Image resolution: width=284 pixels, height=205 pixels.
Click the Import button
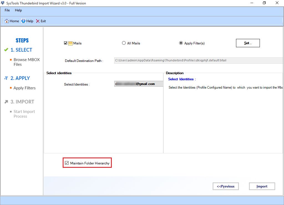[262, 186]
